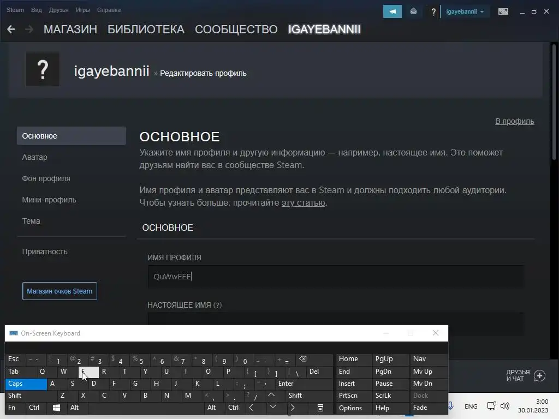Switch ENG input language in taskbar
Viewport: 559px width, 419px height.
coord(471,406)
